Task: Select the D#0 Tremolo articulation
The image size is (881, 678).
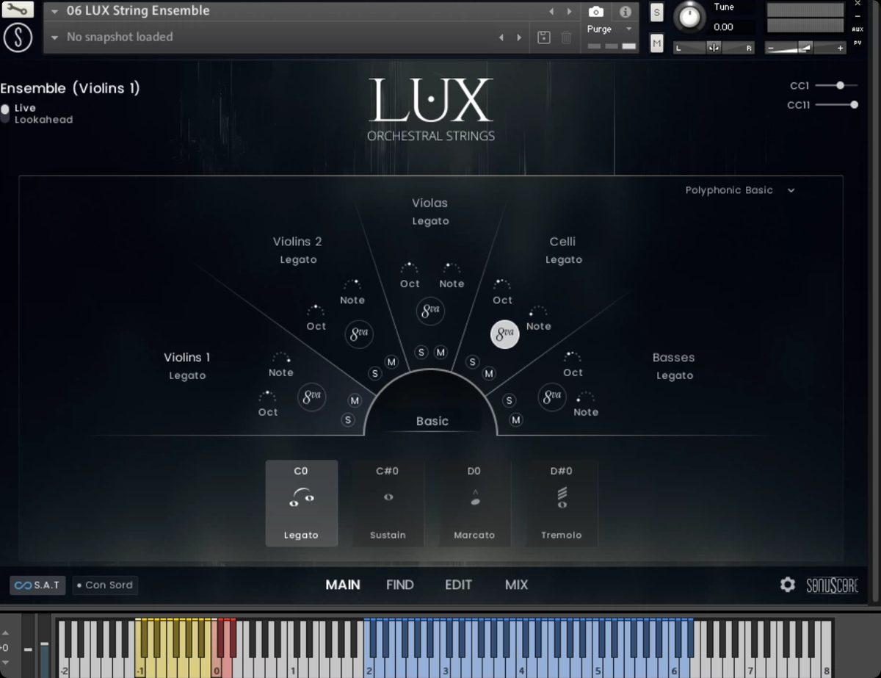Action: pos(562,503)
